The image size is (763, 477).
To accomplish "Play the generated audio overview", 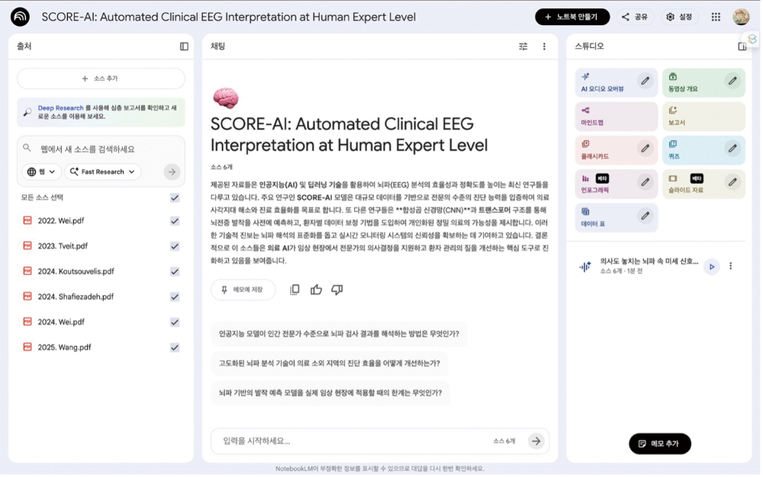I will pyautogui.click(x=711, y=266).
